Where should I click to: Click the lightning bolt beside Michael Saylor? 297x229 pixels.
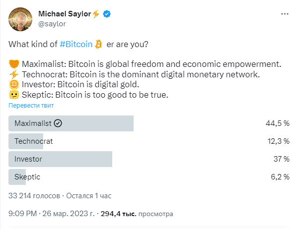96,14
